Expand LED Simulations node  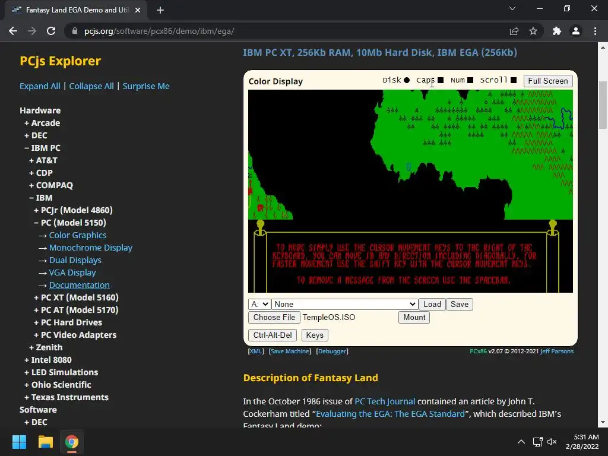tap(61, 372)
